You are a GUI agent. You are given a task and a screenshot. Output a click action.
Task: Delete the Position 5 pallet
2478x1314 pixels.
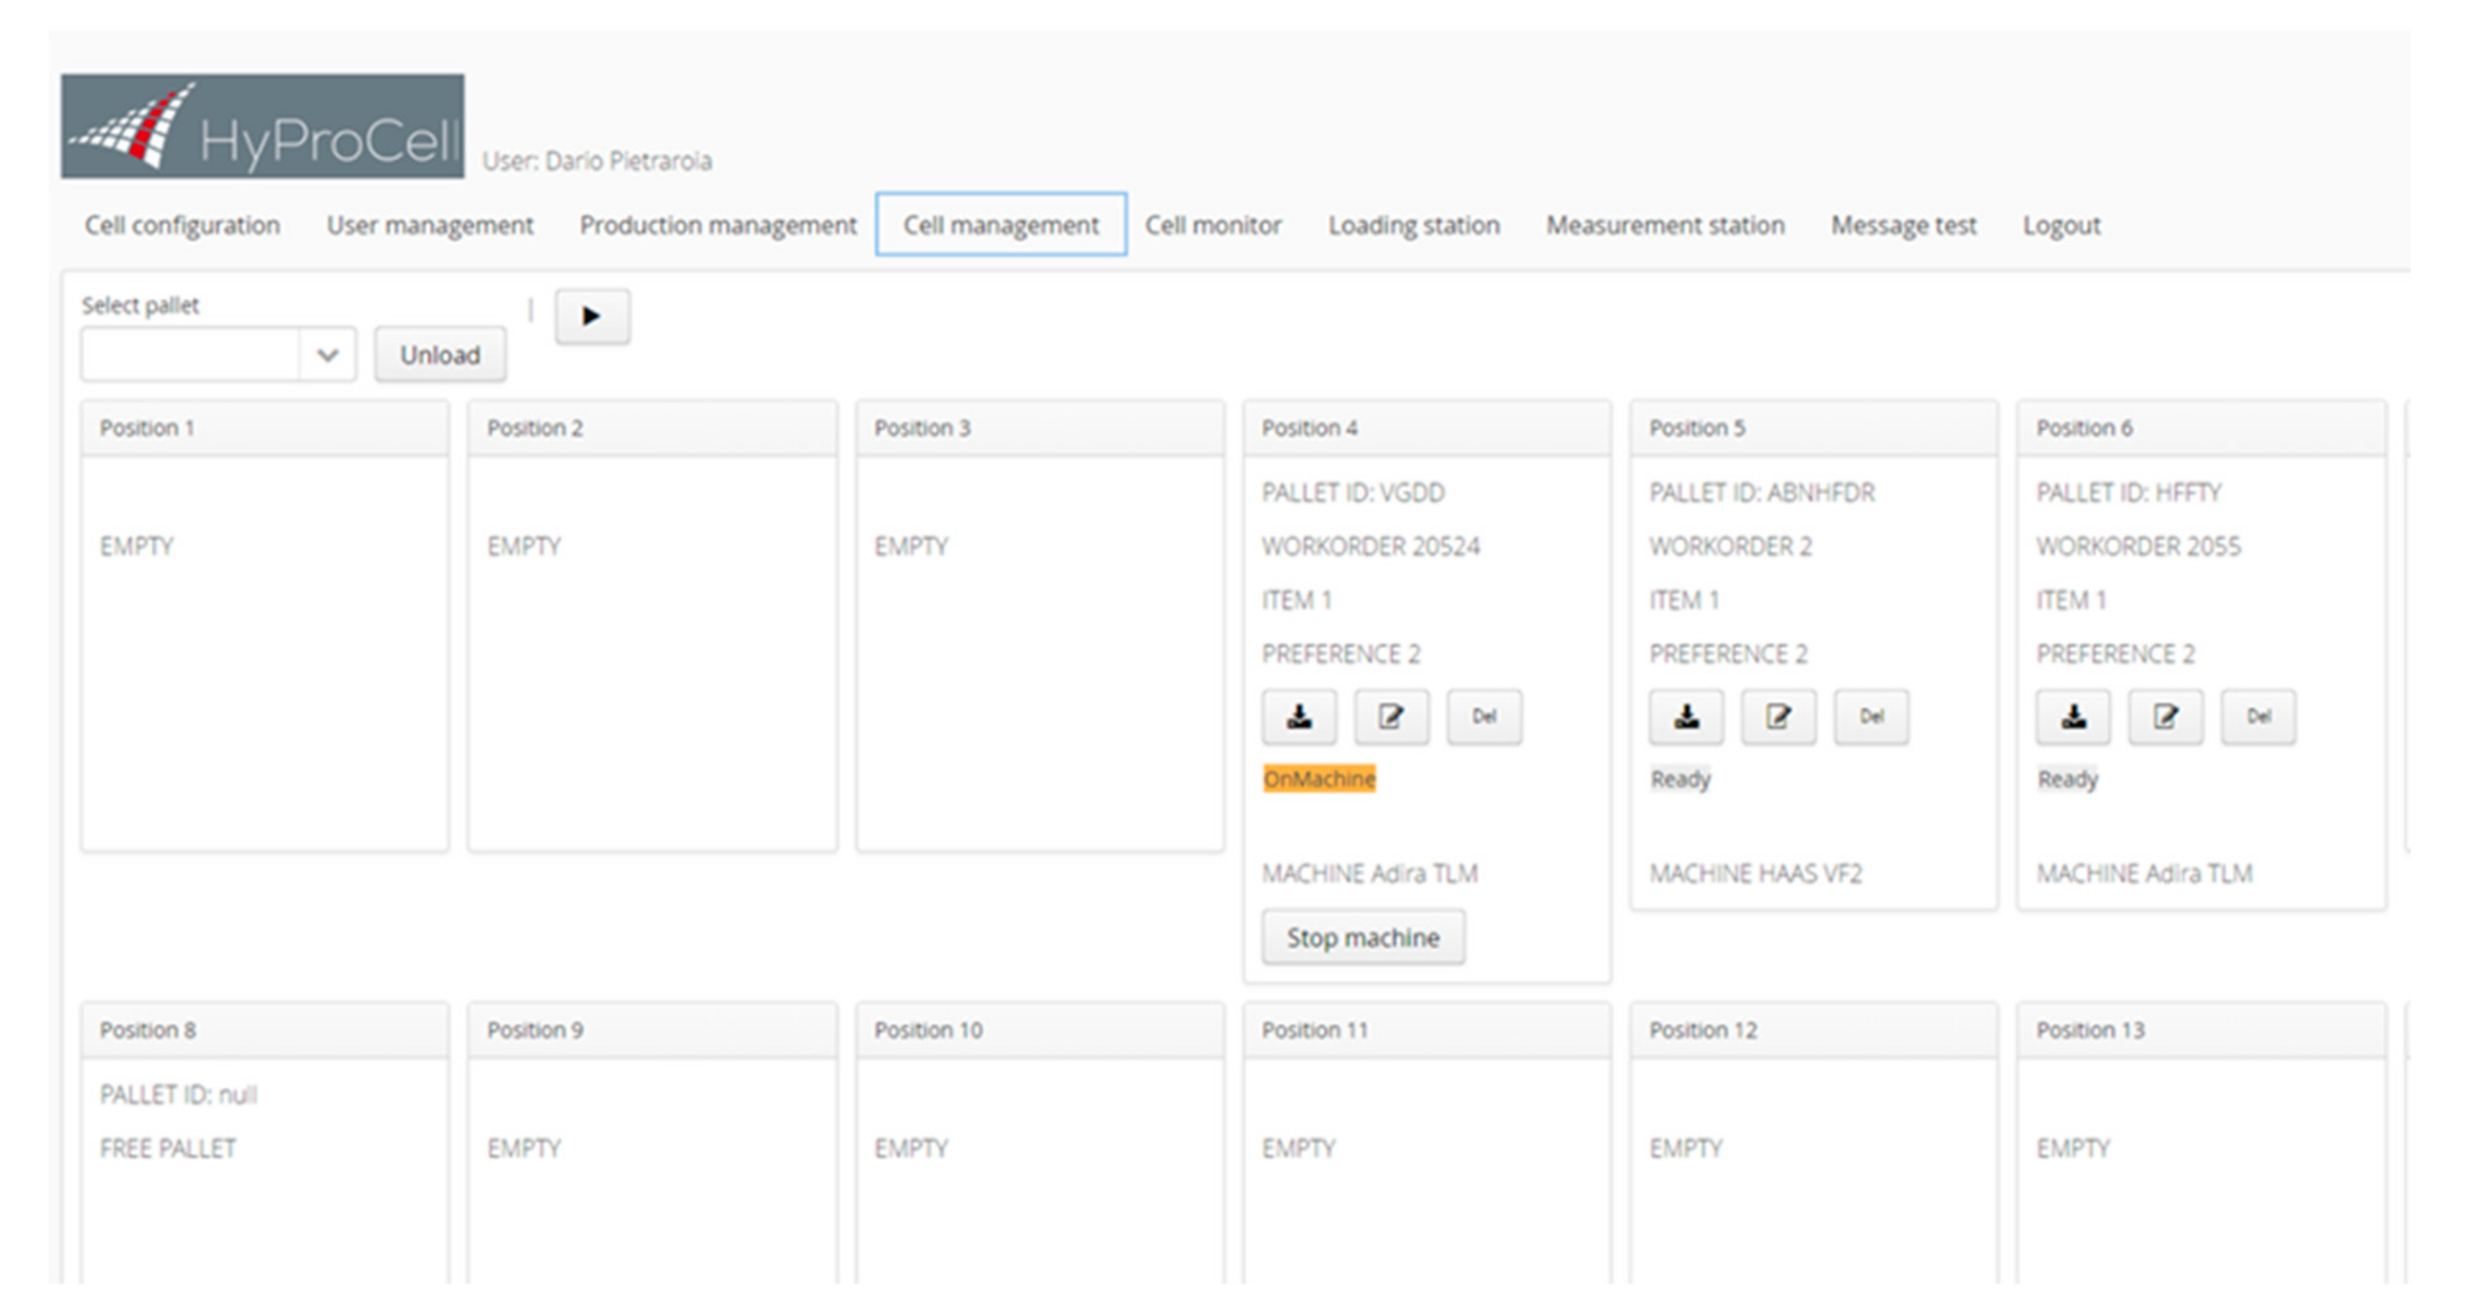1870,716
